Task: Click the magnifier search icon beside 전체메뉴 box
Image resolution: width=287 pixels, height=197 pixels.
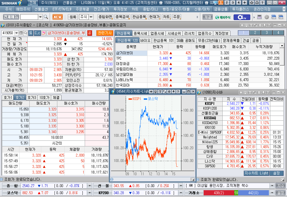Action: [46, 17]
